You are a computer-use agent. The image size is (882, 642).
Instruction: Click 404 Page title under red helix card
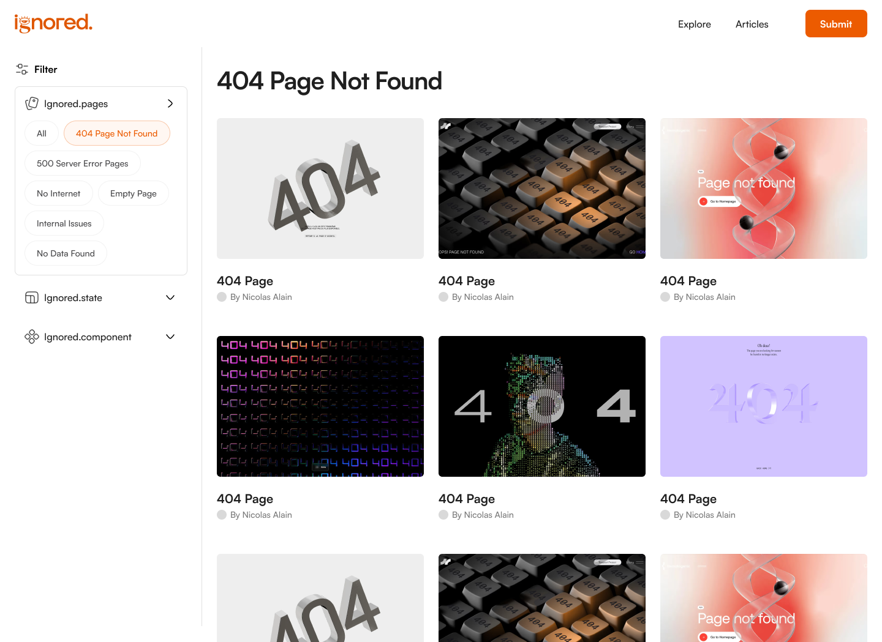(688, 281)
